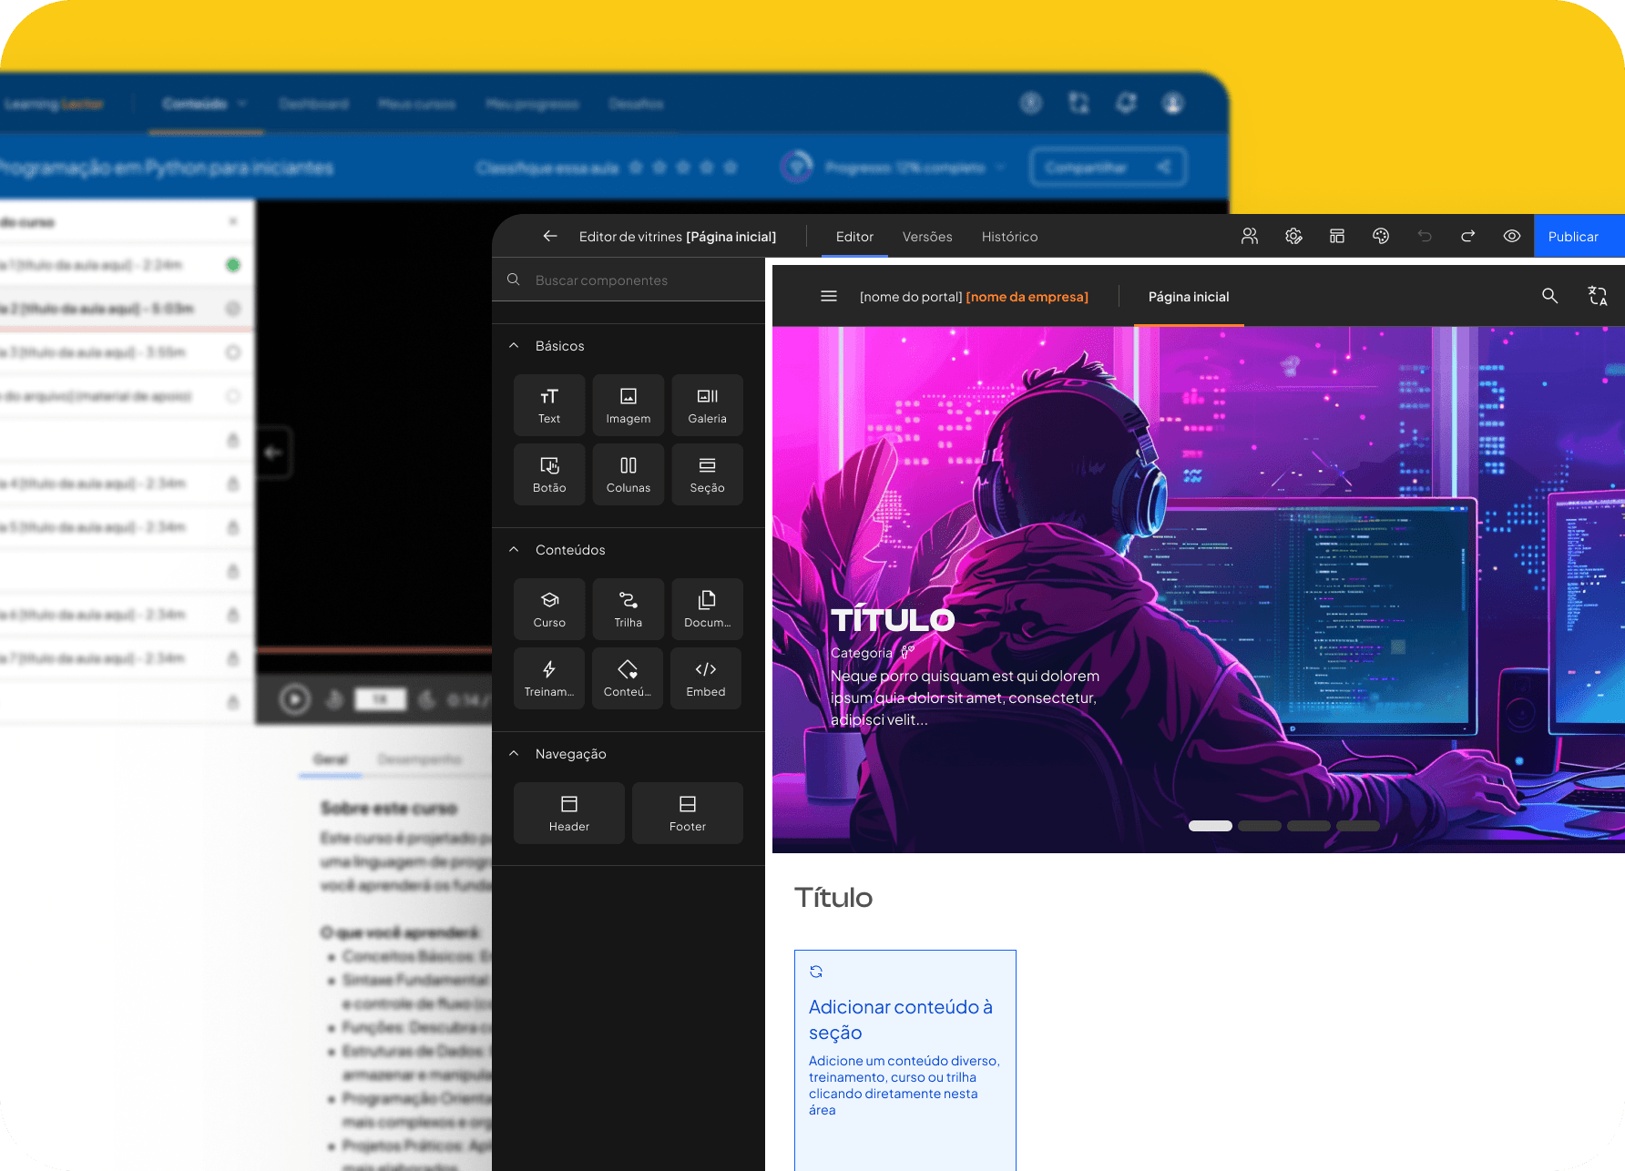Select the Treinam... content component
This screenshot has width=1625, height=1171.
click(549, 678)
